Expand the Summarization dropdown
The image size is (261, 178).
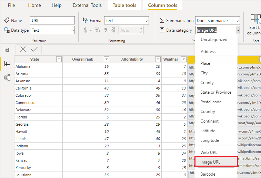click(x=238, y=21)
